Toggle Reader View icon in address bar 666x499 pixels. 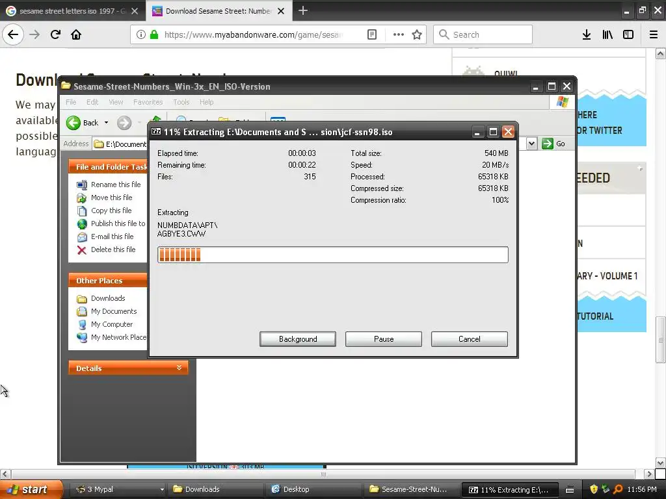[x=371, y=34]
